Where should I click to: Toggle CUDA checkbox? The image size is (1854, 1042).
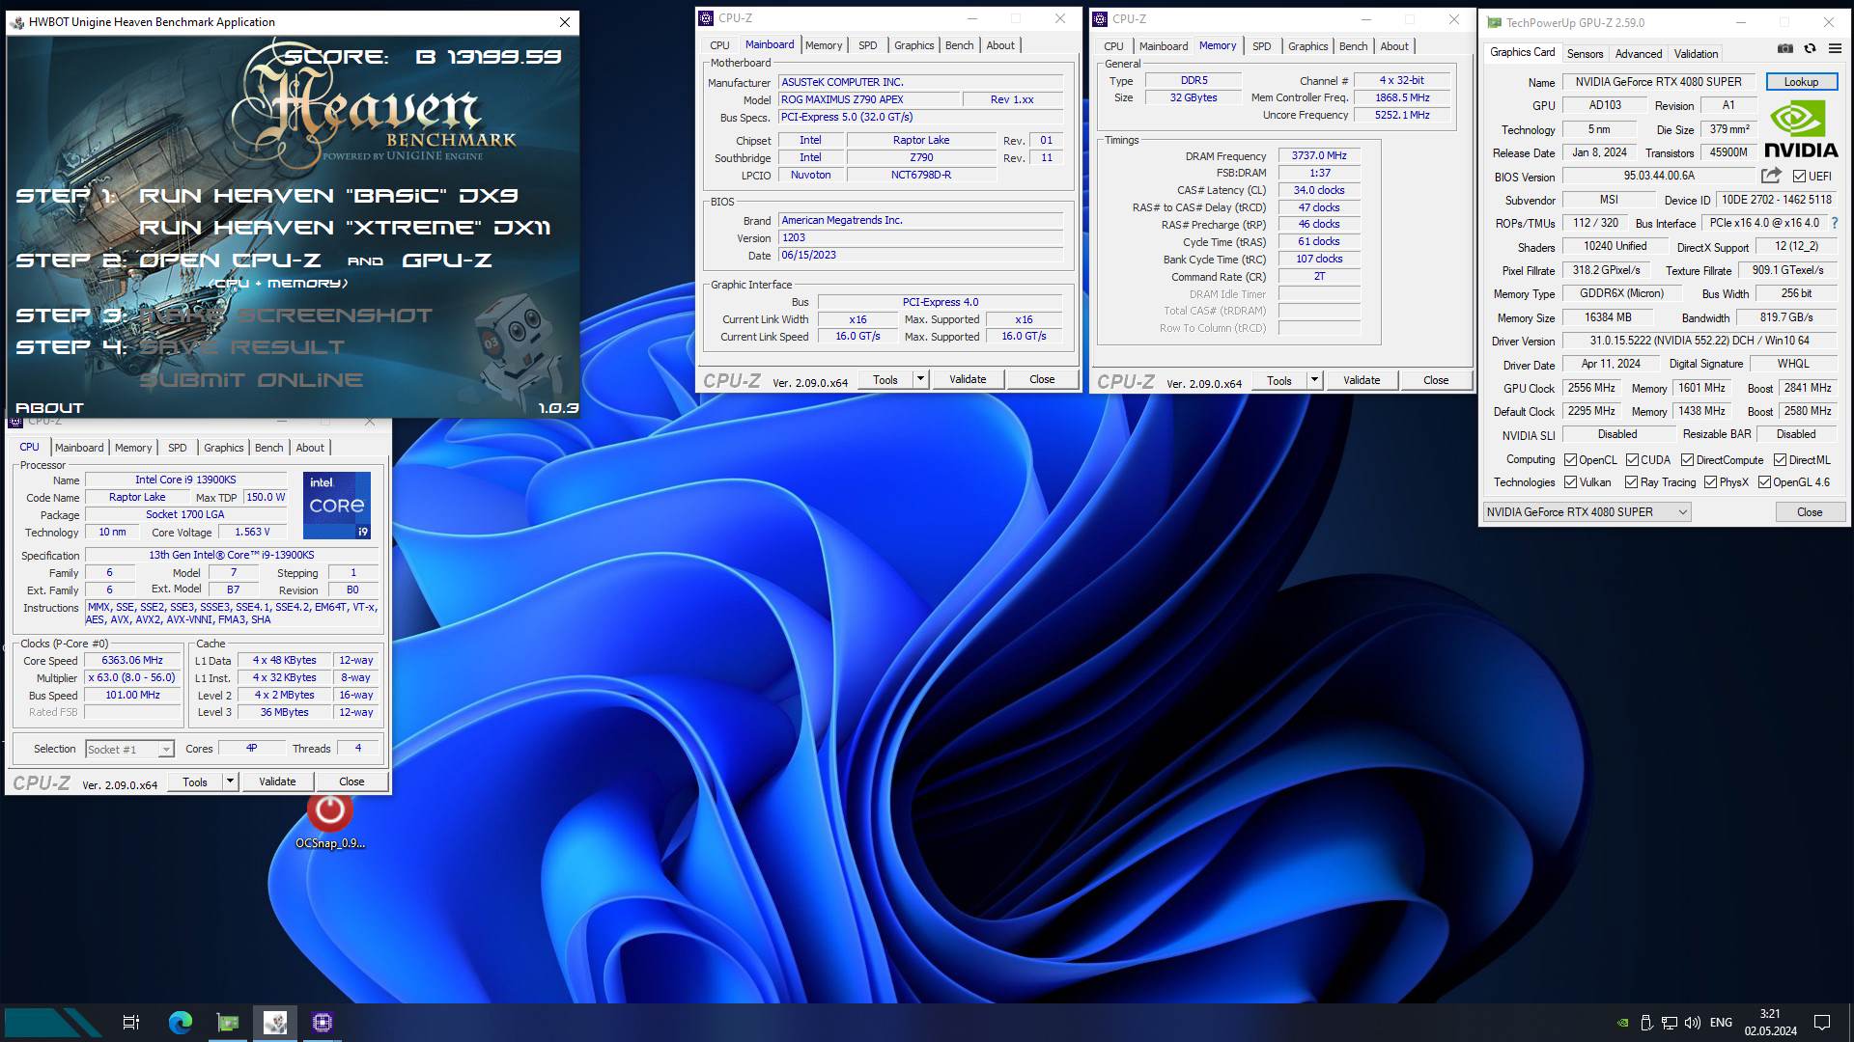click(x=1633, y=460)
